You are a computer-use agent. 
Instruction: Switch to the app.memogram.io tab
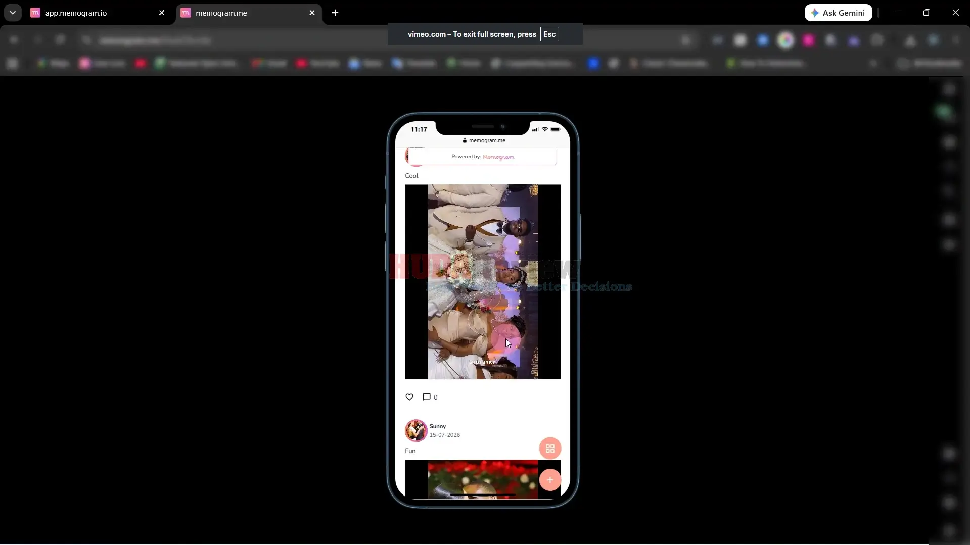[97, 13]
